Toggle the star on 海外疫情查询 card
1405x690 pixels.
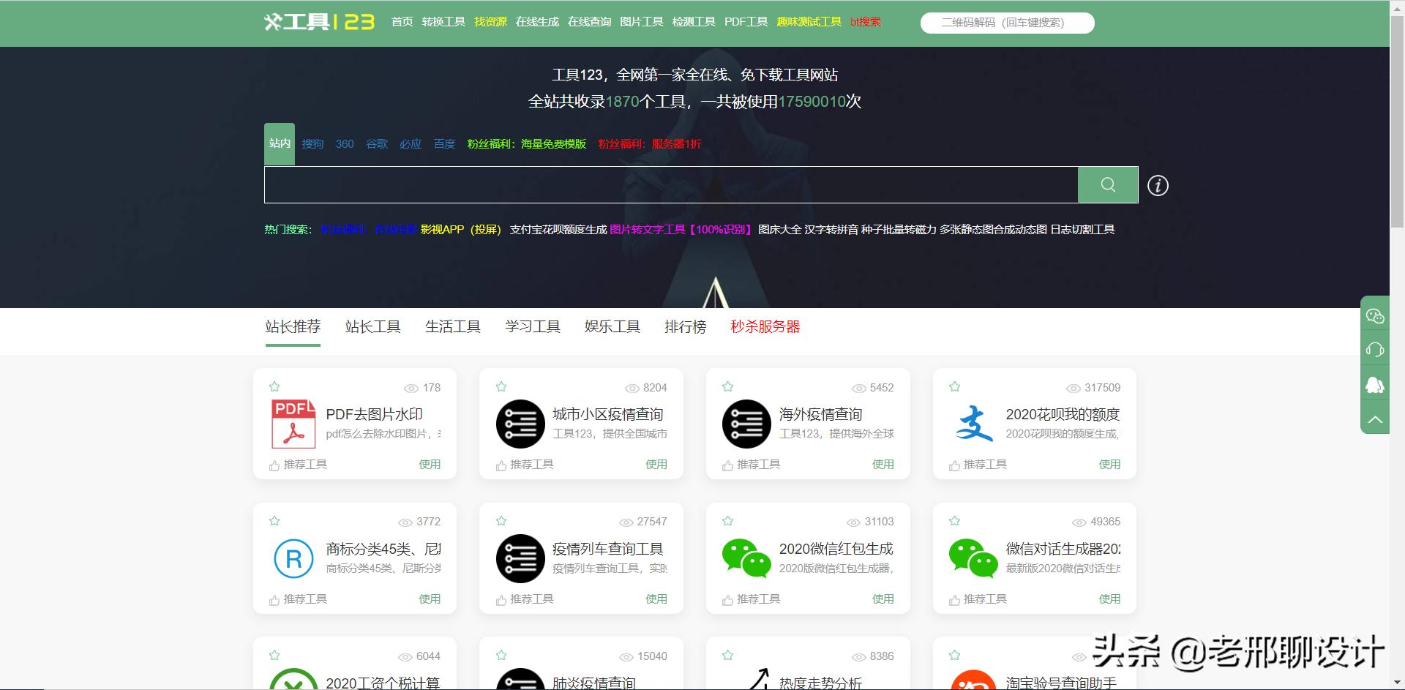727,386
